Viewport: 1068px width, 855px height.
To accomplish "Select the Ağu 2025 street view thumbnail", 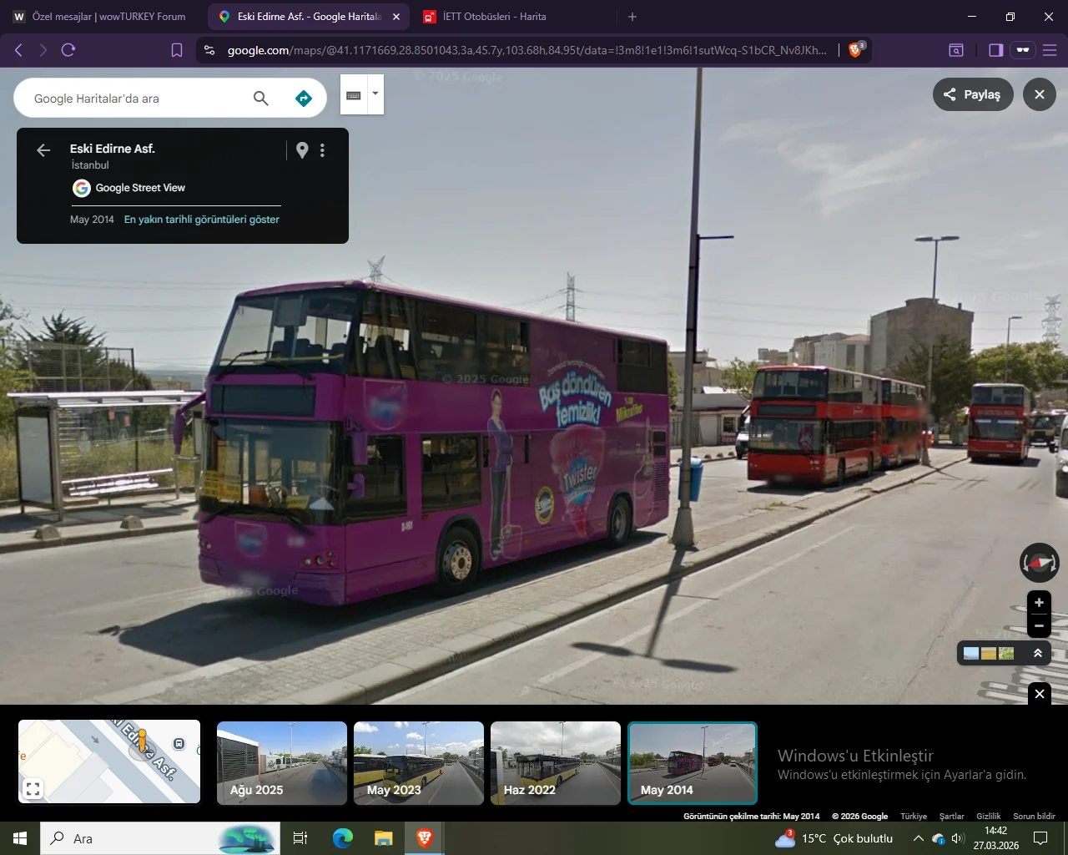I will [x=282, y=763].
